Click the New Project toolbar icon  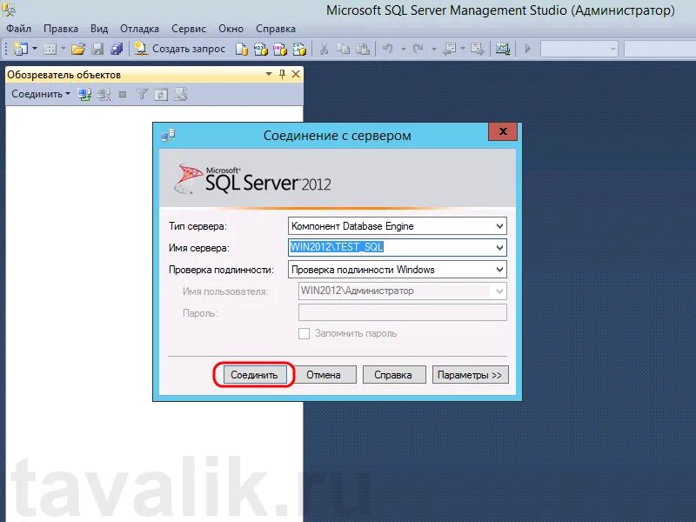[20, 49]
